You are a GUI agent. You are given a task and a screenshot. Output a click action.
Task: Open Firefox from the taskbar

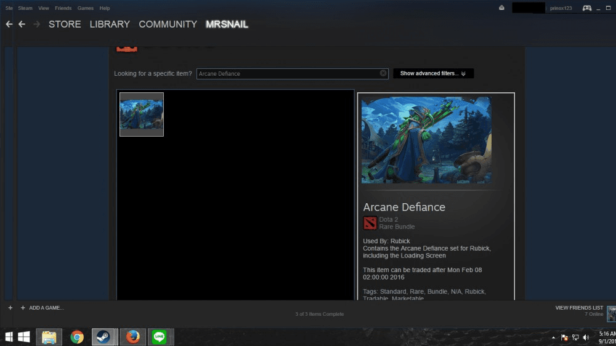(x=133, y=337)
